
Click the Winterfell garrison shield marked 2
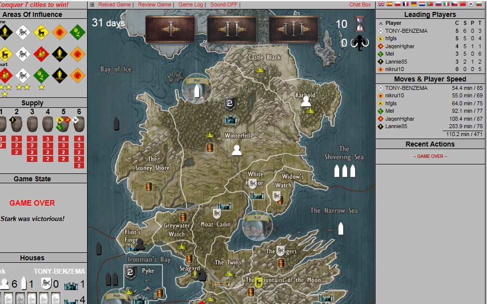(x=230, y=104)
